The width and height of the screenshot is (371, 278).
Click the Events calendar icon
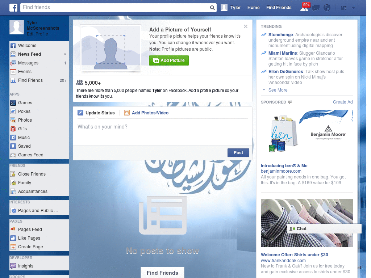tap(13, 72)
